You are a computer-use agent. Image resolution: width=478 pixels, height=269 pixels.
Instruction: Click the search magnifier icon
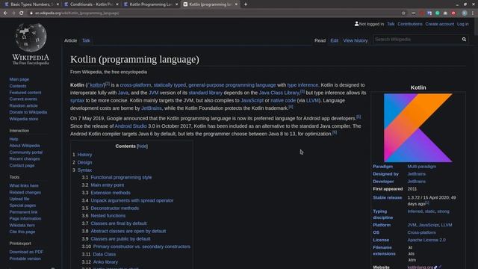point(464,40)
